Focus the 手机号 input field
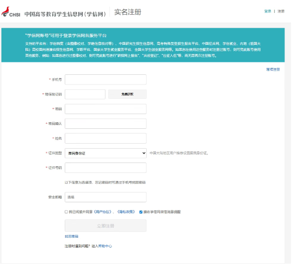The width and height of the screenshot is (297, 266). point(105,79)
